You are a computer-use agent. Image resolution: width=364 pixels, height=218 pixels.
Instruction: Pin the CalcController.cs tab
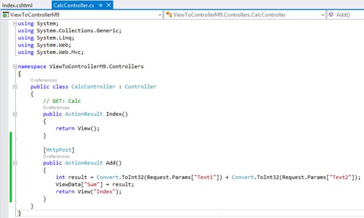click(x=100, y=5)
